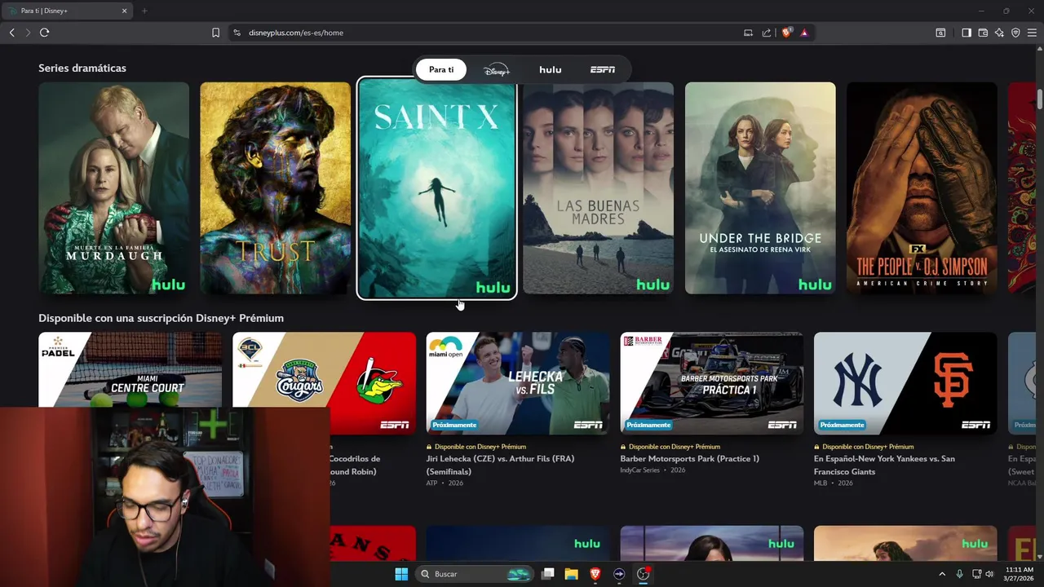The width and height of the screenshot is (1044, 587).
Task: Switch to the ESPN brand tab
Action: coord(603,69)
